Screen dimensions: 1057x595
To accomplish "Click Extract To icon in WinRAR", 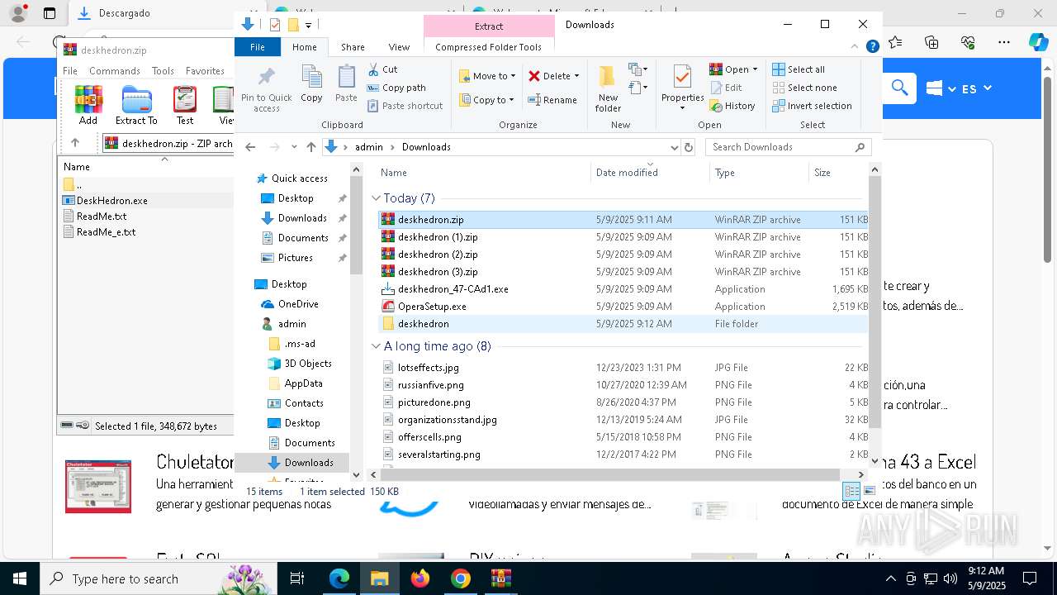I will (x=136, y=105).
